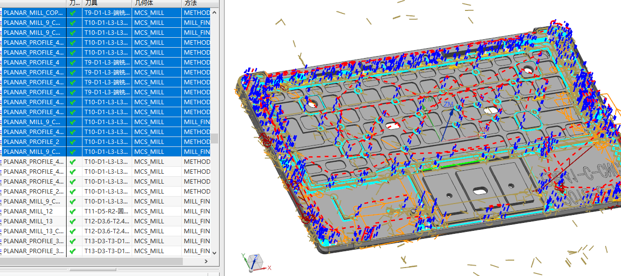This screenshot has height=276, width=621.
Task: Click tool cell in PLANAR_MILL_13_C... row
Action: coord(107,231)
